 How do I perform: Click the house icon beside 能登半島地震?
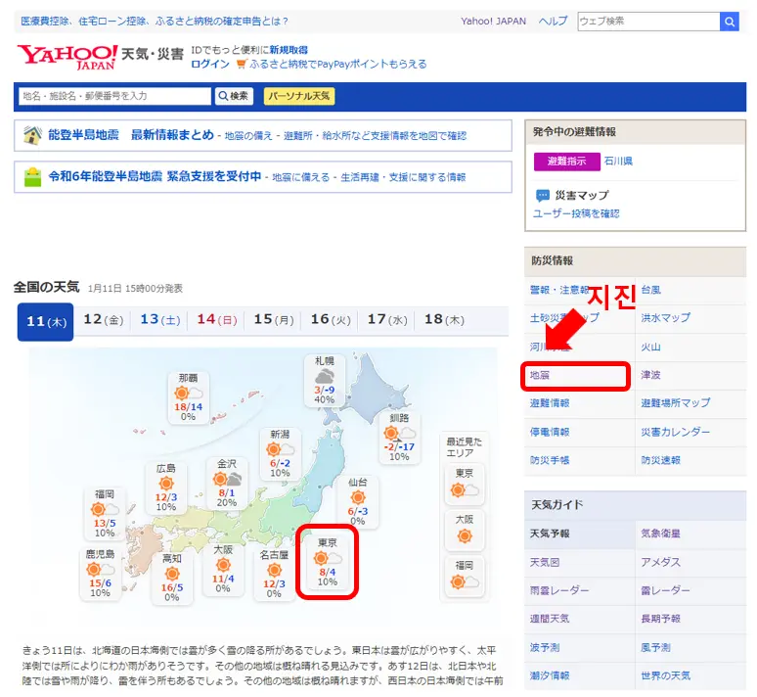point(32,135)
